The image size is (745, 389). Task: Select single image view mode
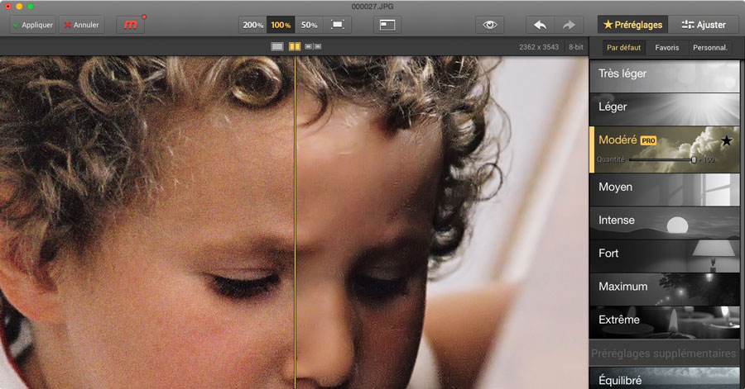pos(277,46)
